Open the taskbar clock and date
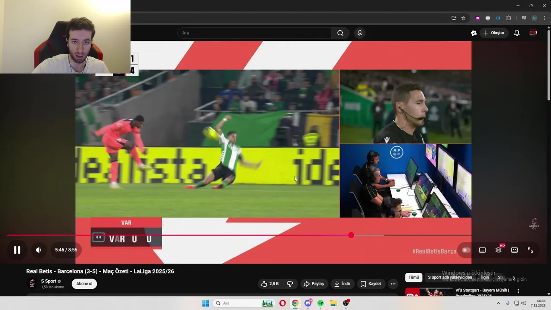 coord(538,303)
